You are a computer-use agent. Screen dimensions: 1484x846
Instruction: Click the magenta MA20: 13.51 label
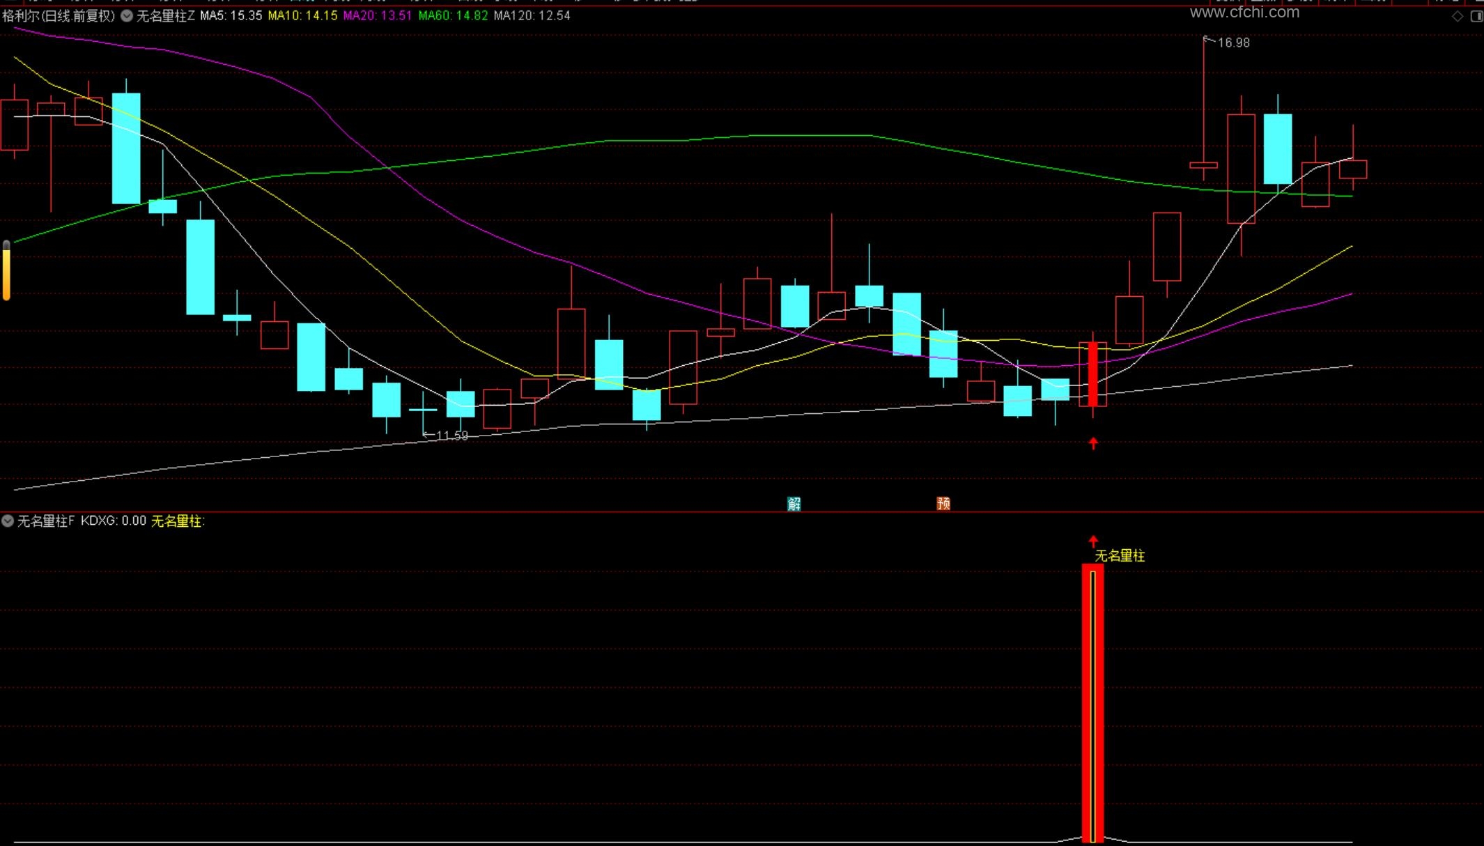point(378,16)
